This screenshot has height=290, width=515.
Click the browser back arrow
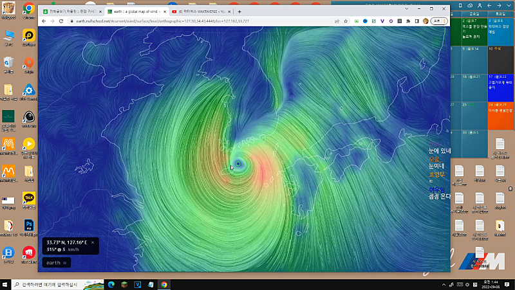[x=44, y=21]
